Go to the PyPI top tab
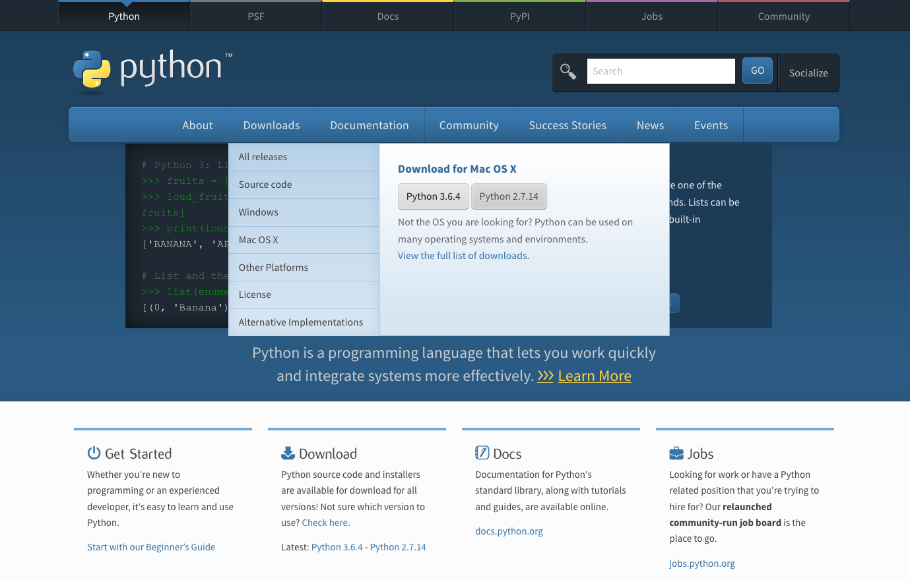This screenshot has height=582, width=910. pos(520,16)
